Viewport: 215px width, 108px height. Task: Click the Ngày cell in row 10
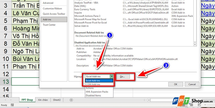click(x=208, y=59)
